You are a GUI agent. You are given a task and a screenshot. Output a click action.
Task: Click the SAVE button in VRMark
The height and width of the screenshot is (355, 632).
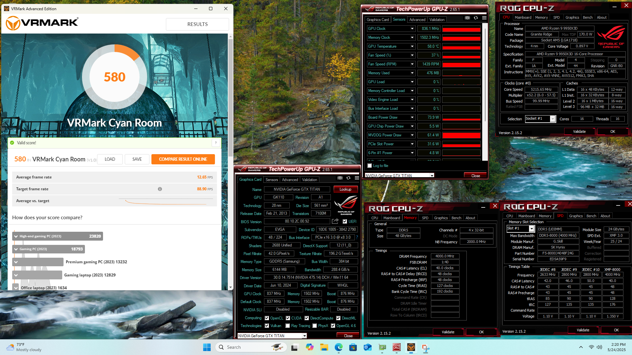(x=137, y=159)
